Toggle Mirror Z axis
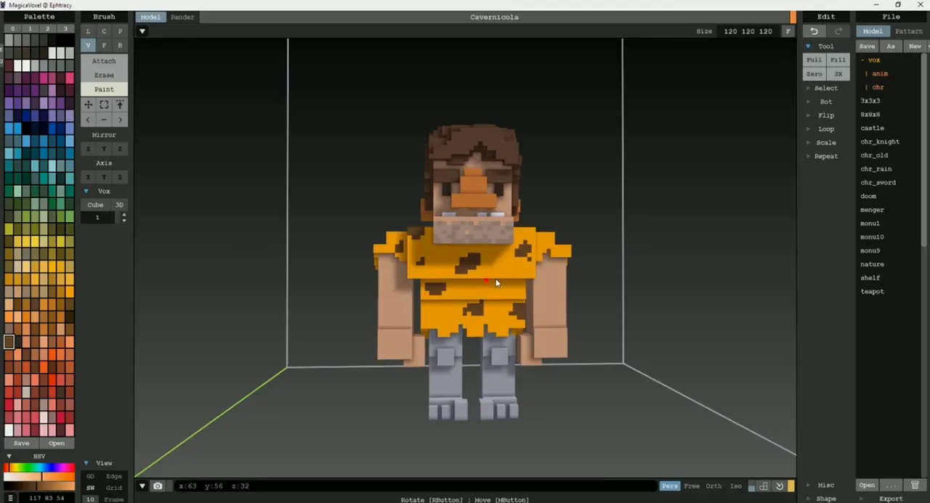Screen dimensions: 930x503 coord(120,149)
